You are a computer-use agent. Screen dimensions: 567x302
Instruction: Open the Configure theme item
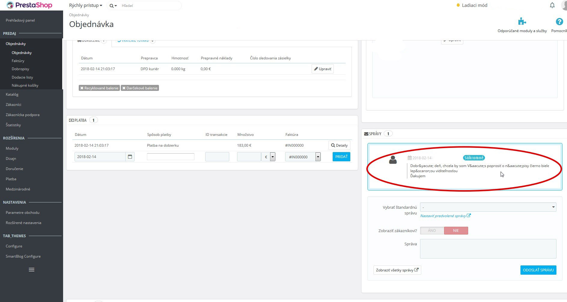click(14, 246)
